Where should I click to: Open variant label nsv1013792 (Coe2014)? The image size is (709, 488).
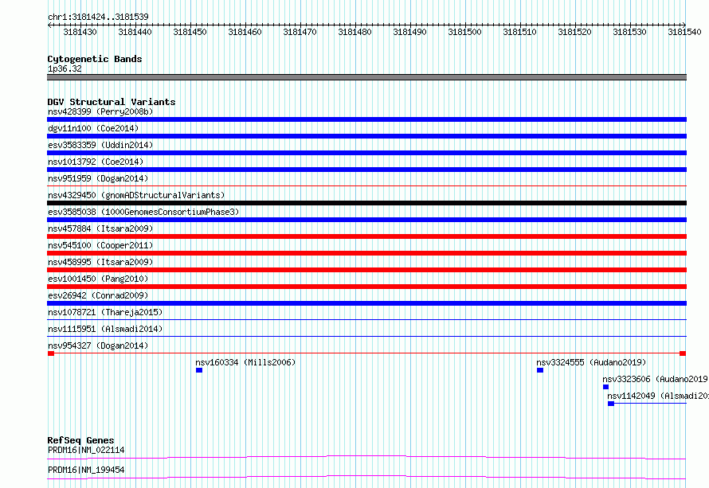point(96,162)
